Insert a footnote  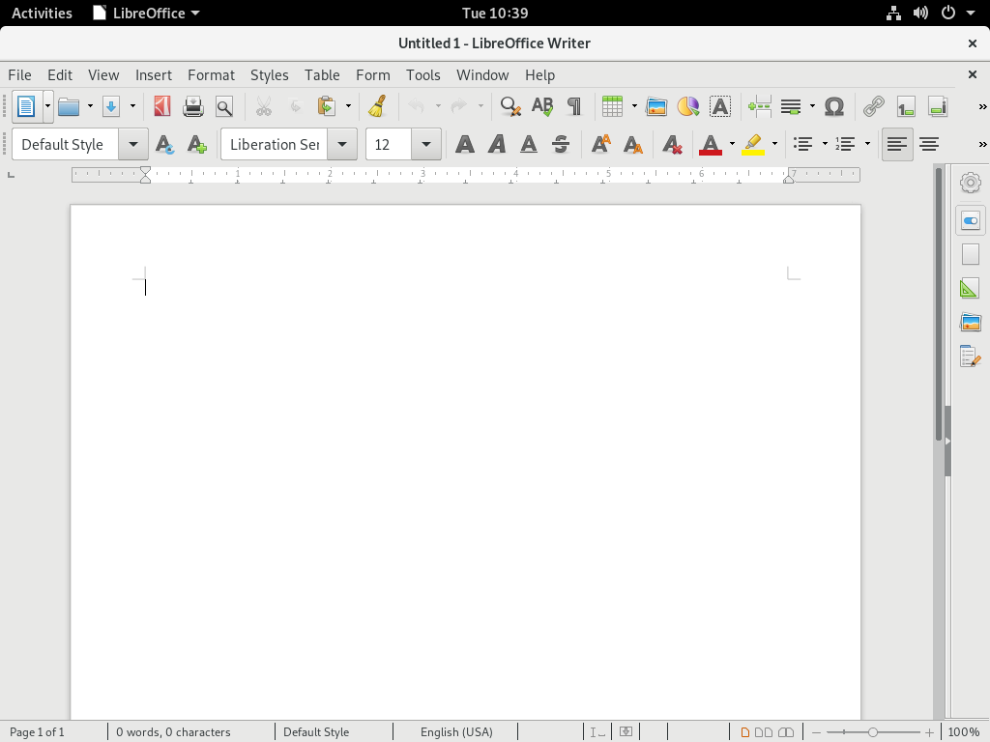point(906,106)
